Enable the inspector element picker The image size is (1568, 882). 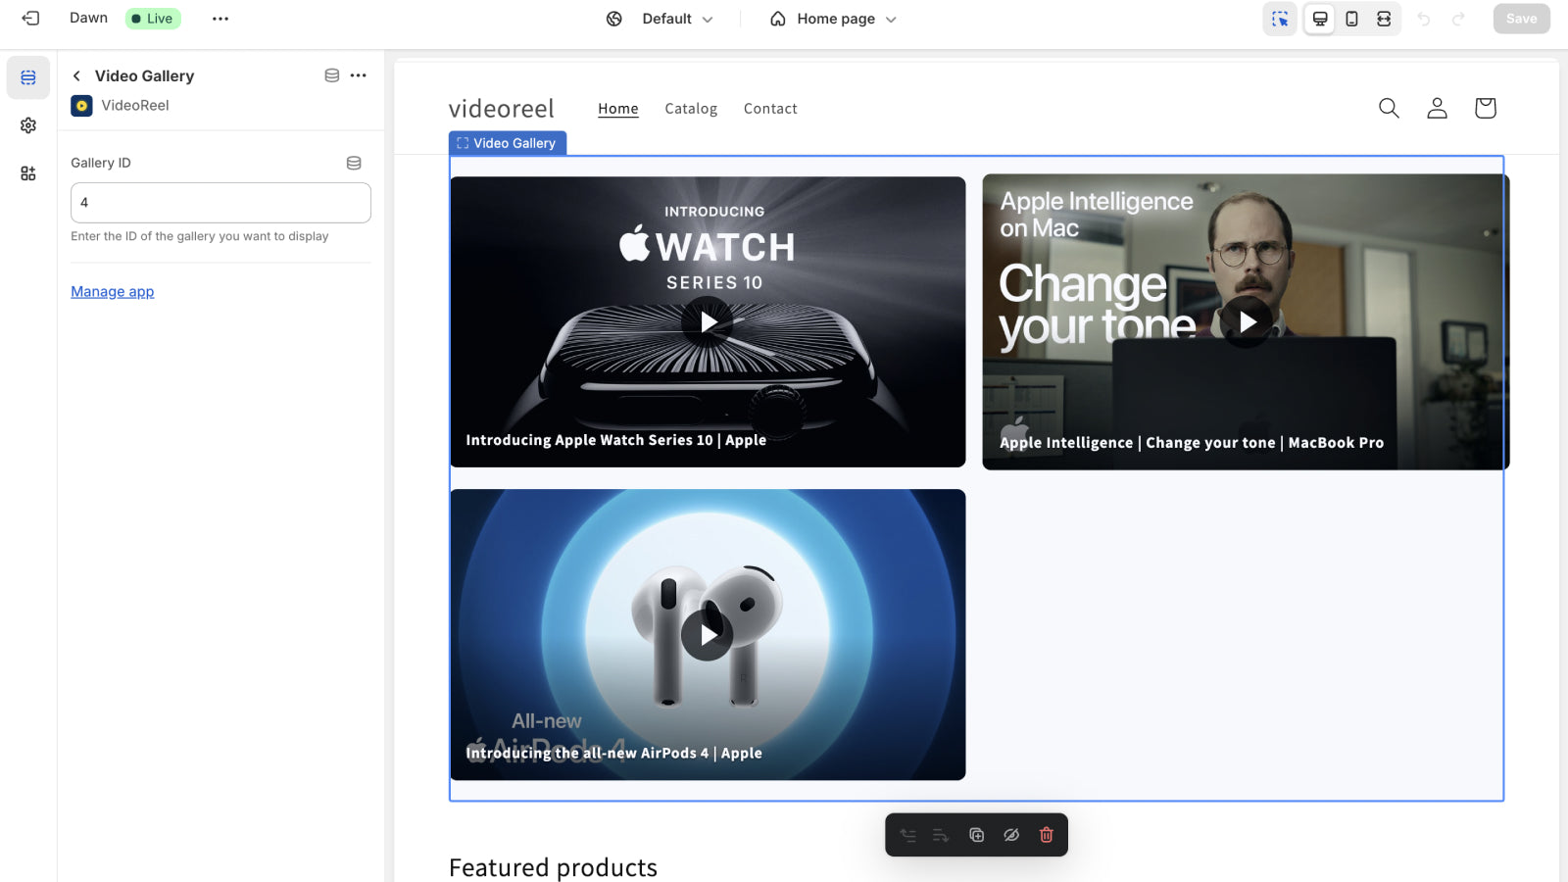tap(1280, 19)
